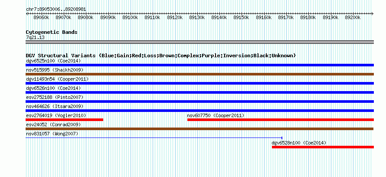Click the esv24052 (Conrad2009) label
The height and width of the screenshot is (177, 386).
click(x=53, y=125)
